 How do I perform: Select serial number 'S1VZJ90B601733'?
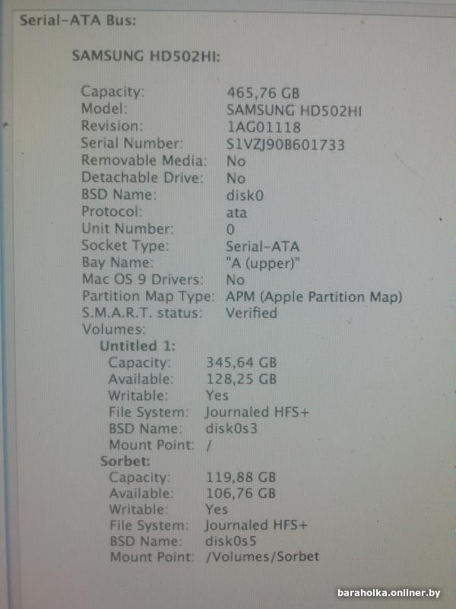coord(286,145)
